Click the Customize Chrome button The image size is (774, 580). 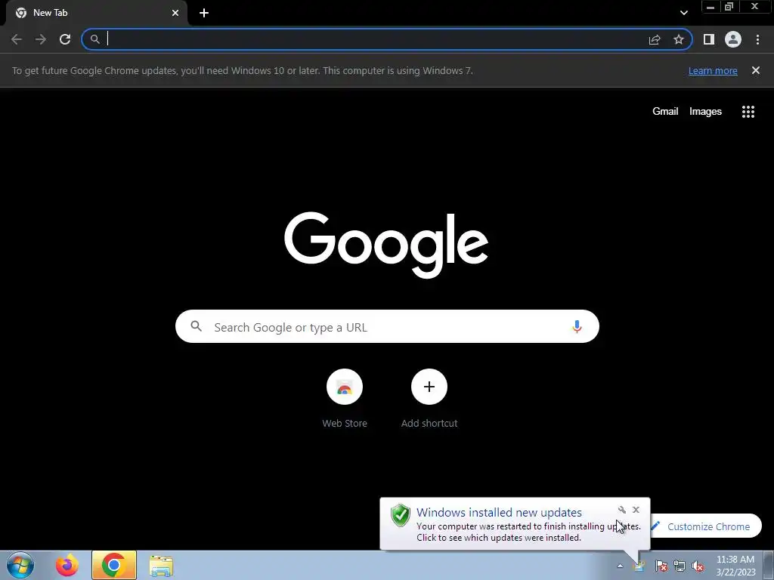click(x=706, y=526)
